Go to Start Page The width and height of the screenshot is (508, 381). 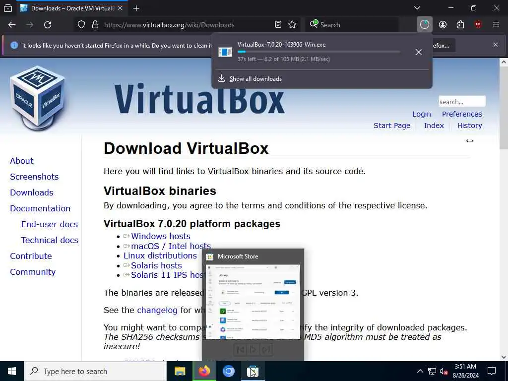point(392,126)
